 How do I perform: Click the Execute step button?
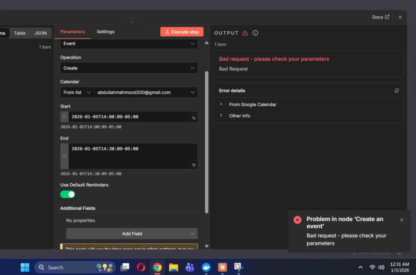point(182,32)
